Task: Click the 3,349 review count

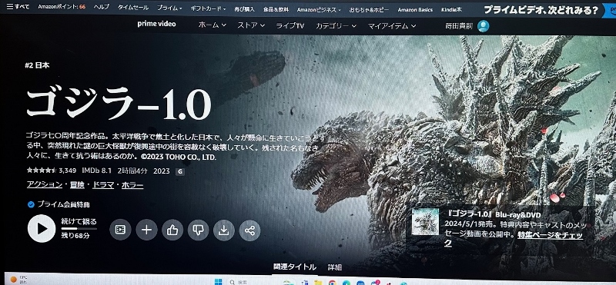Action: point(67,171)
